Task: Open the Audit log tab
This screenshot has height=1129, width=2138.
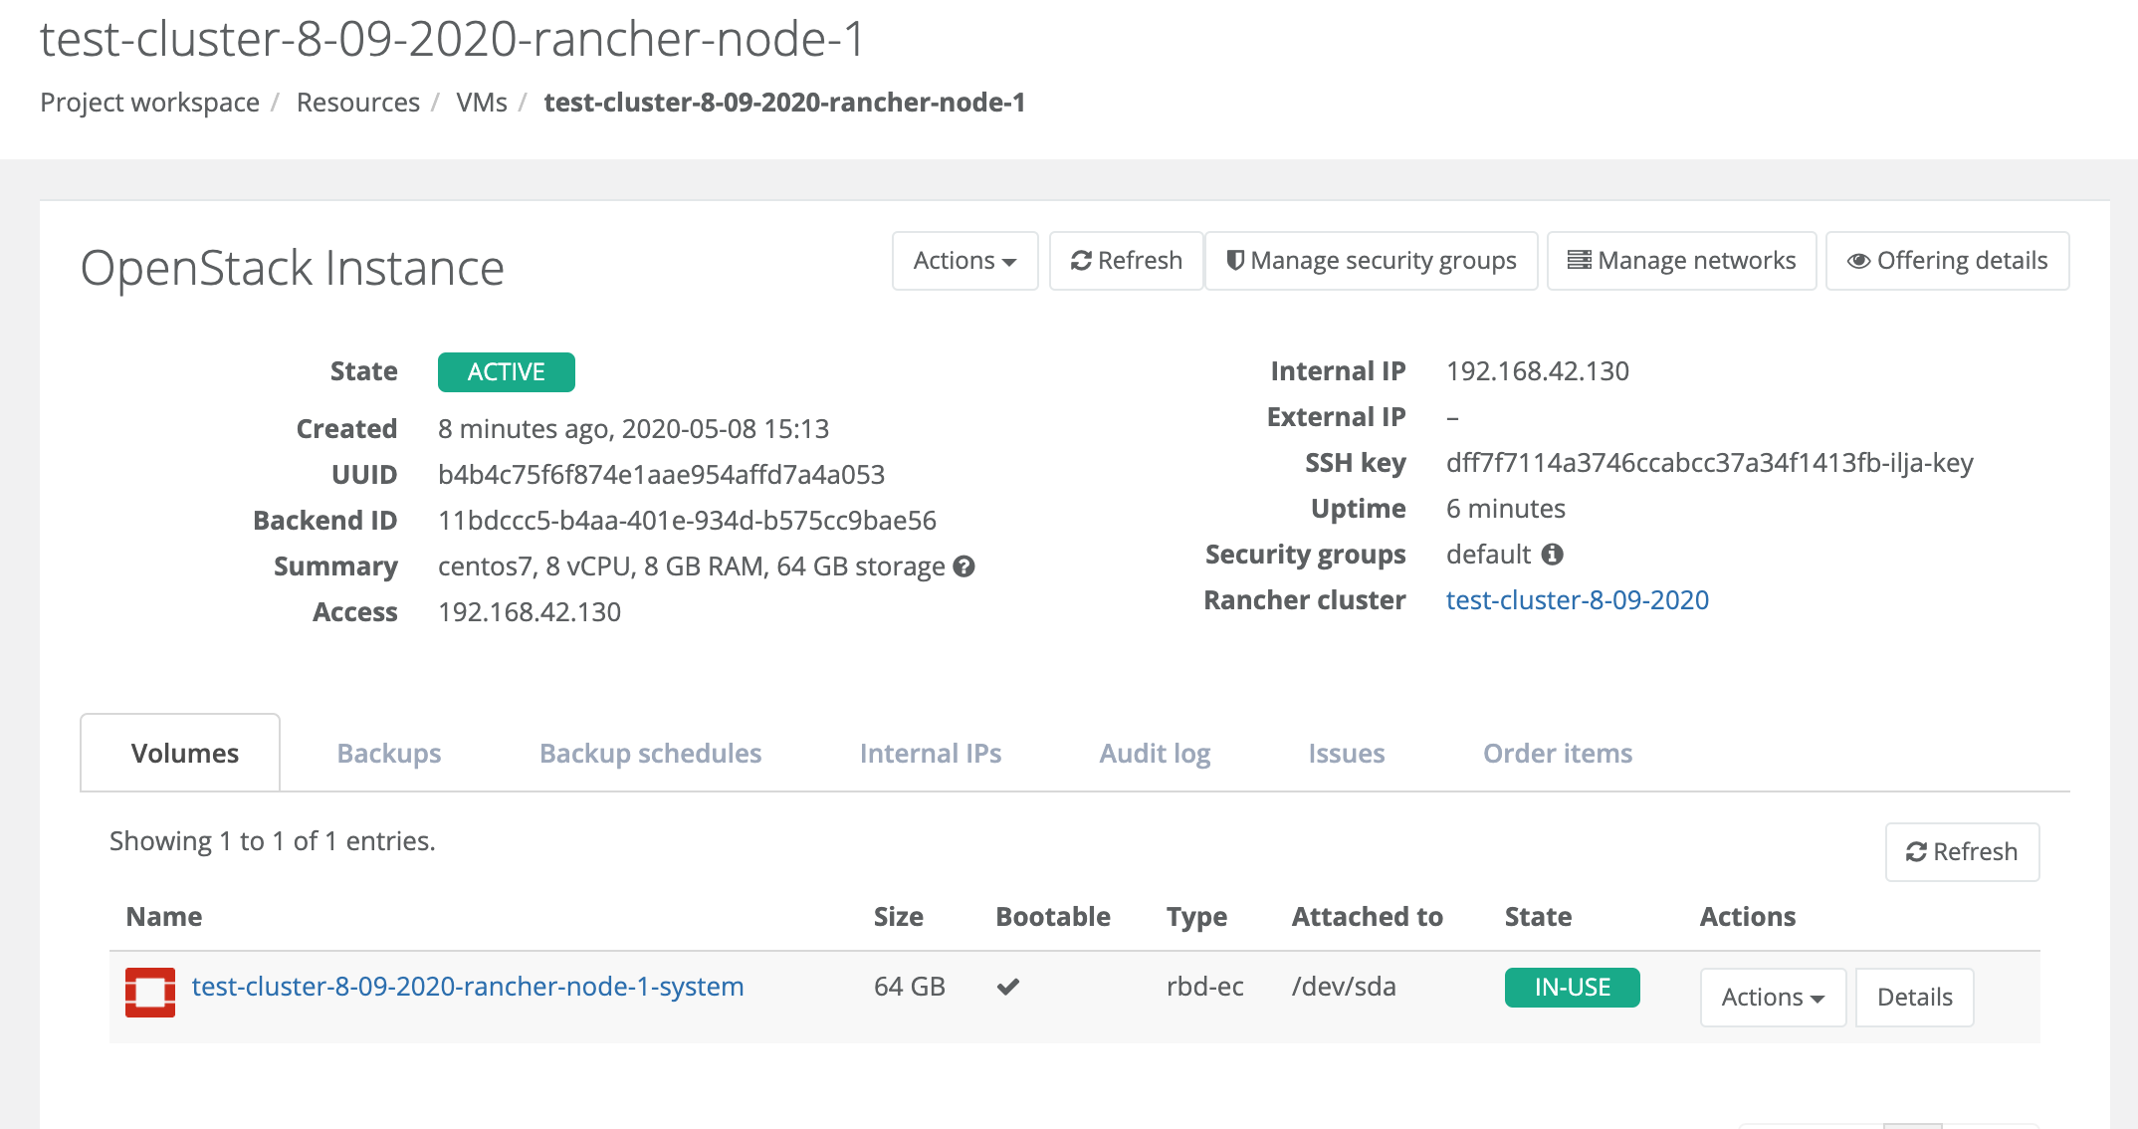Action: coord(1155,754)
